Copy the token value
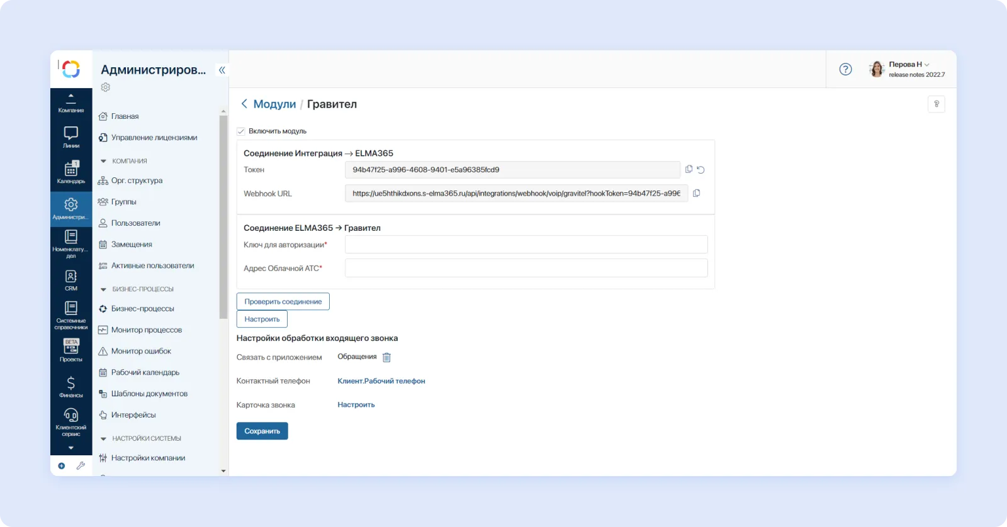Viewport: 1007px width, 527px height. [689, 169]
